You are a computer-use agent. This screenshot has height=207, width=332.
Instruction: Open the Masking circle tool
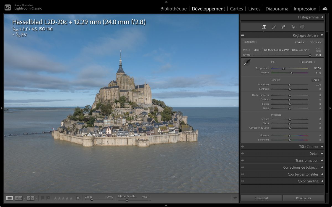pos(302,27)
